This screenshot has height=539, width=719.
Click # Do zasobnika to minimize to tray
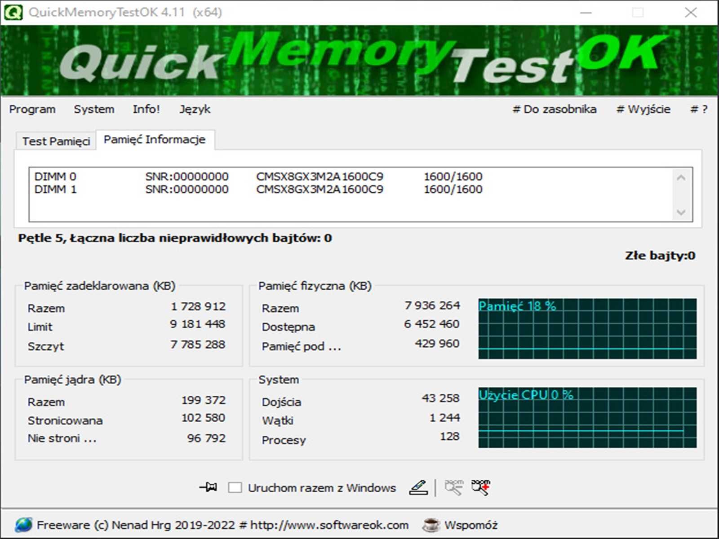[x=555, y=109]
